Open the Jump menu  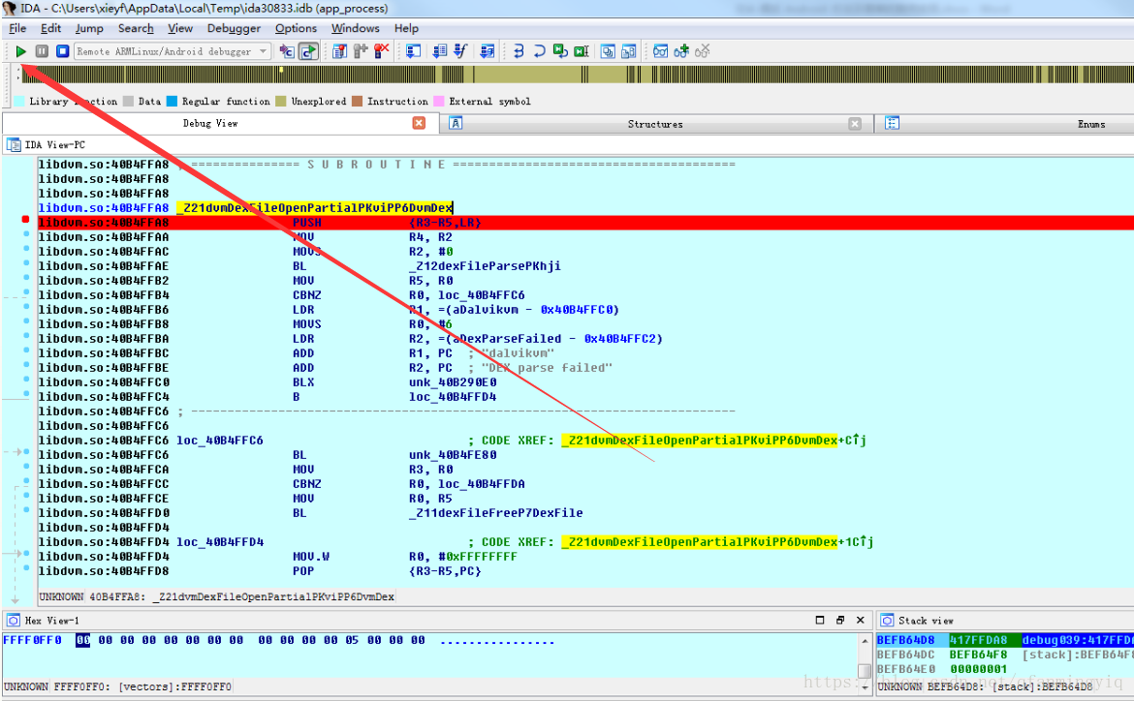(89, 28)
